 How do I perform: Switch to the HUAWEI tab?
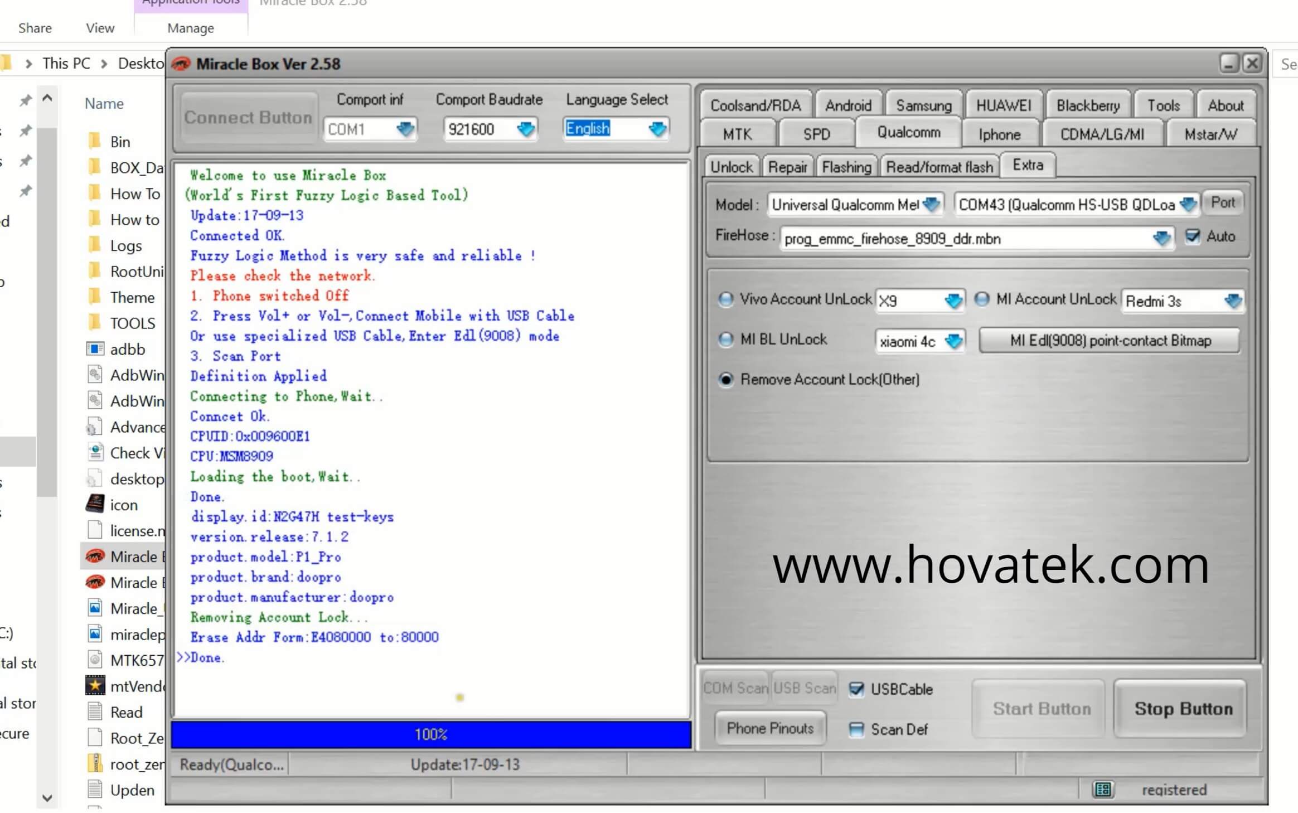(1004, 105)
